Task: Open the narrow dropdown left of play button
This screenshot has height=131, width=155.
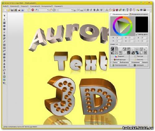Action: click(44, 10)
